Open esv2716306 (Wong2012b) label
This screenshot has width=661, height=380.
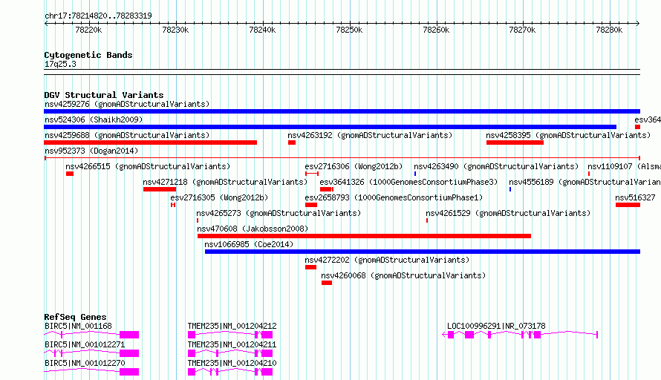click(x=354, y=166)
